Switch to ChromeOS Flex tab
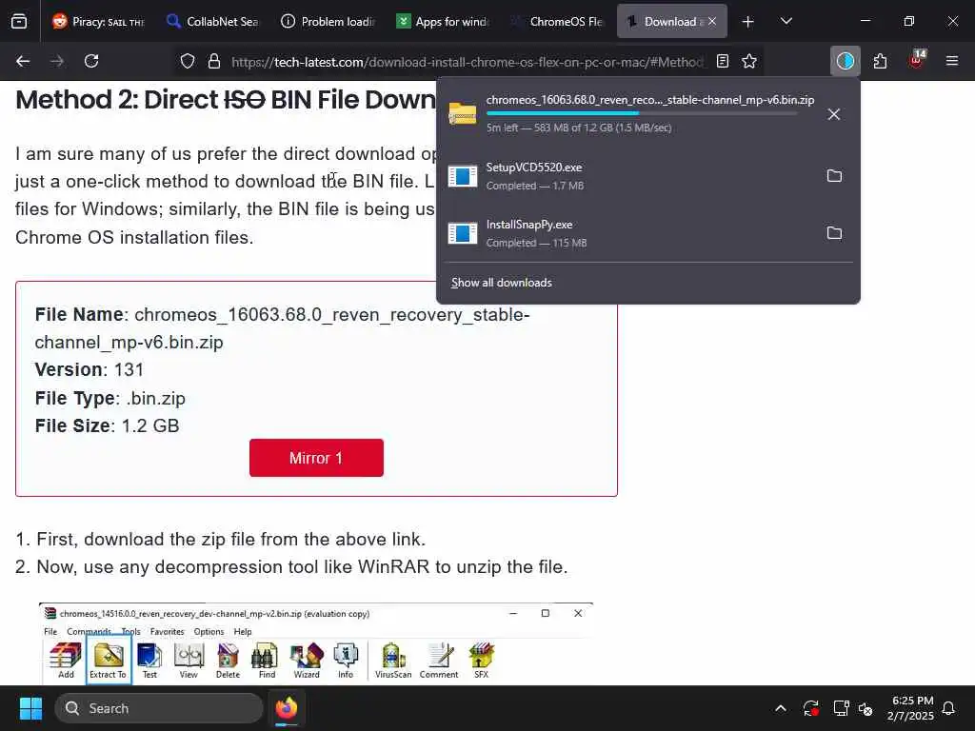Viewport: 975px width, 731px height. tap(556, 22)
